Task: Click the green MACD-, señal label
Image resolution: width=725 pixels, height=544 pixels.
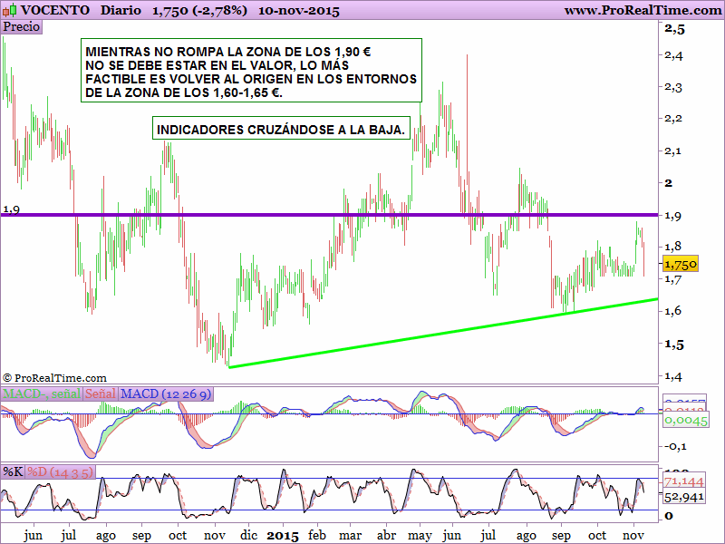Action: (42, 394)
